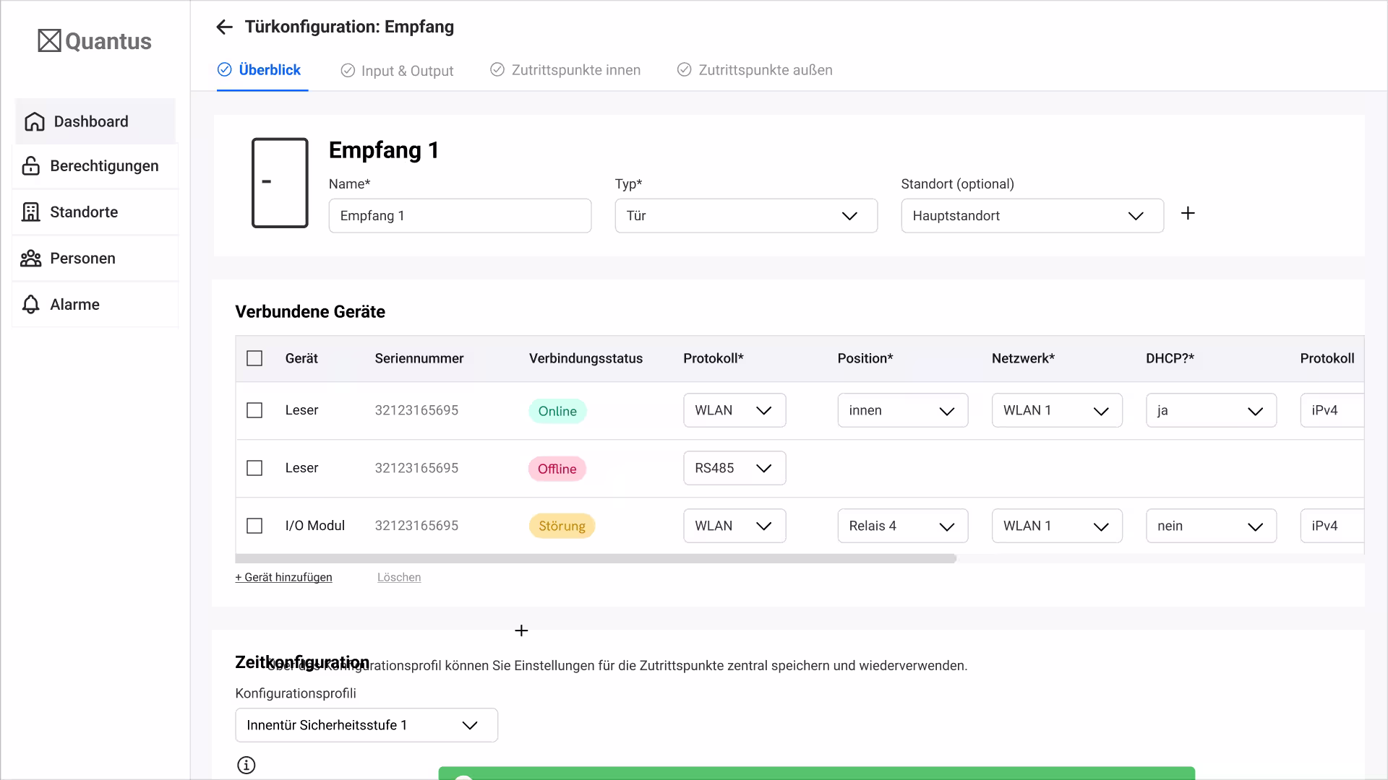Screen dimensions: 1388x780
Task: Open the DHCP dropdown showing nein
Action: [1211, 526]
